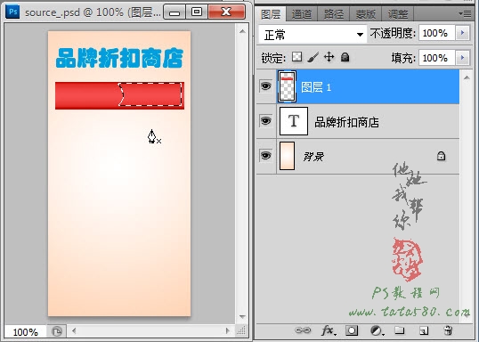Toggle lock position icon

click(x=329, y=57)
